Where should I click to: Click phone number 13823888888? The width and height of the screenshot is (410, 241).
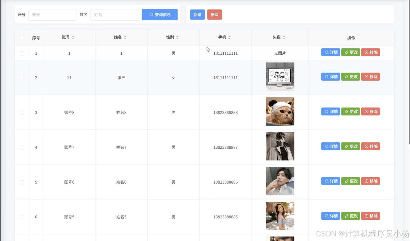click(x=226, y=113)
